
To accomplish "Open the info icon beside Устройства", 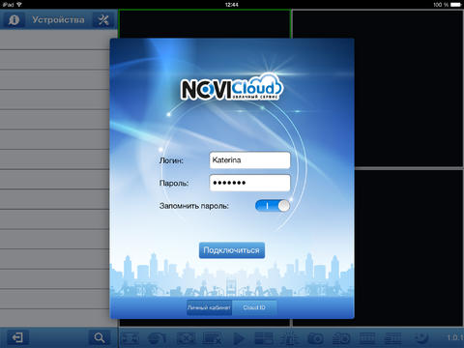I will pos(14,20).
